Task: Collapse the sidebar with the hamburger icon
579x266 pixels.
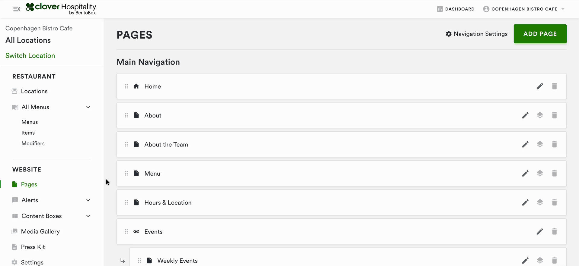Action: coord(17,9)
